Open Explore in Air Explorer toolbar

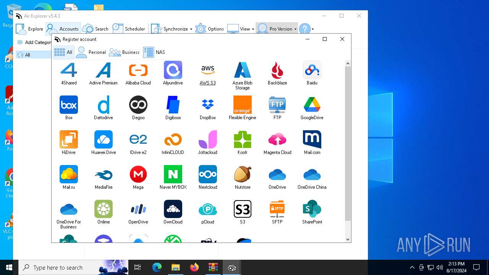pyautogui.click(x=30, y=29)
